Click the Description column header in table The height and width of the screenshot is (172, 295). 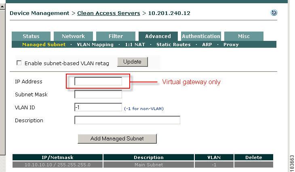[149, 157]
